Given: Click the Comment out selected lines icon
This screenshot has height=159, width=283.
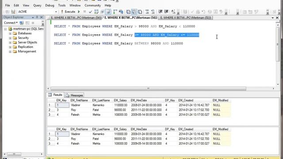Looking at the screenshot, I should click(x=147, y=12).
